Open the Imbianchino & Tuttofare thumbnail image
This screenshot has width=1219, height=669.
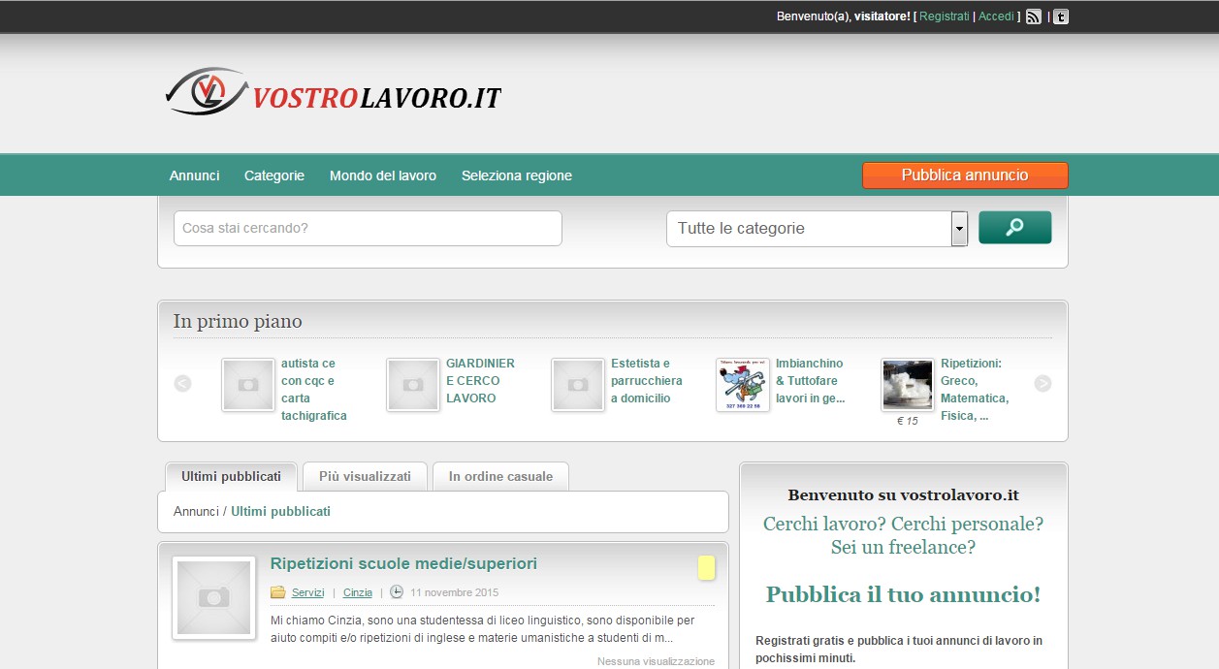[x=743, y=385]
